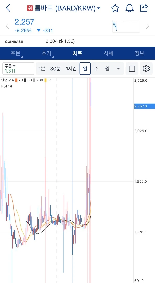Image resolution: width=155 pixels, height=283 pixels.
Task: Tap the current price 2,257
Action: [x=24, y=22]
